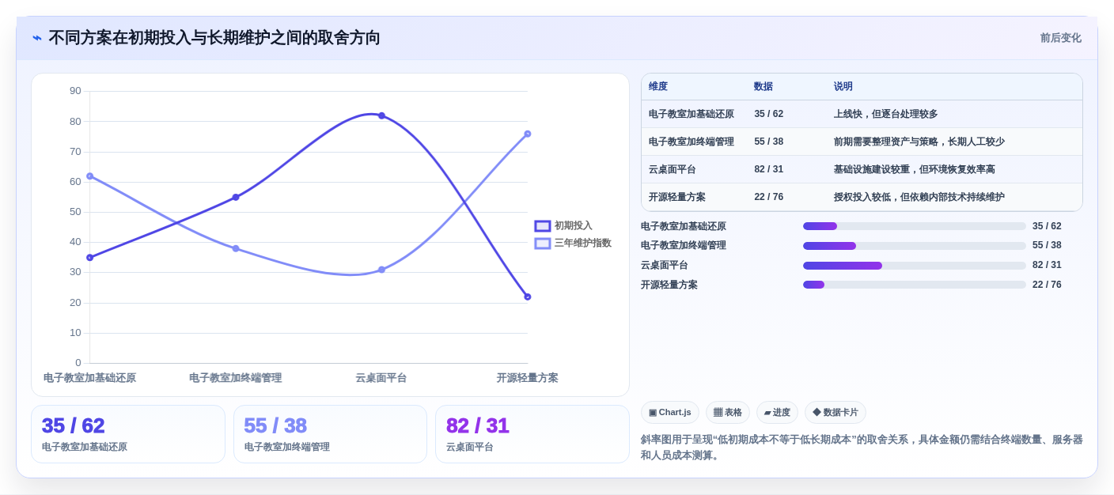Toggle the 初期投入 legend swatch
1114x495 pixels.
click(x=543, y=226)
